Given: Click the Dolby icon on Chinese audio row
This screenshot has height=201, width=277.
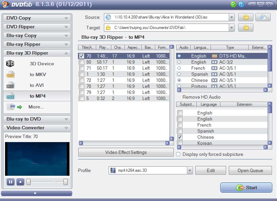Looking at the screenshot, I should click(x=214, y=80).
